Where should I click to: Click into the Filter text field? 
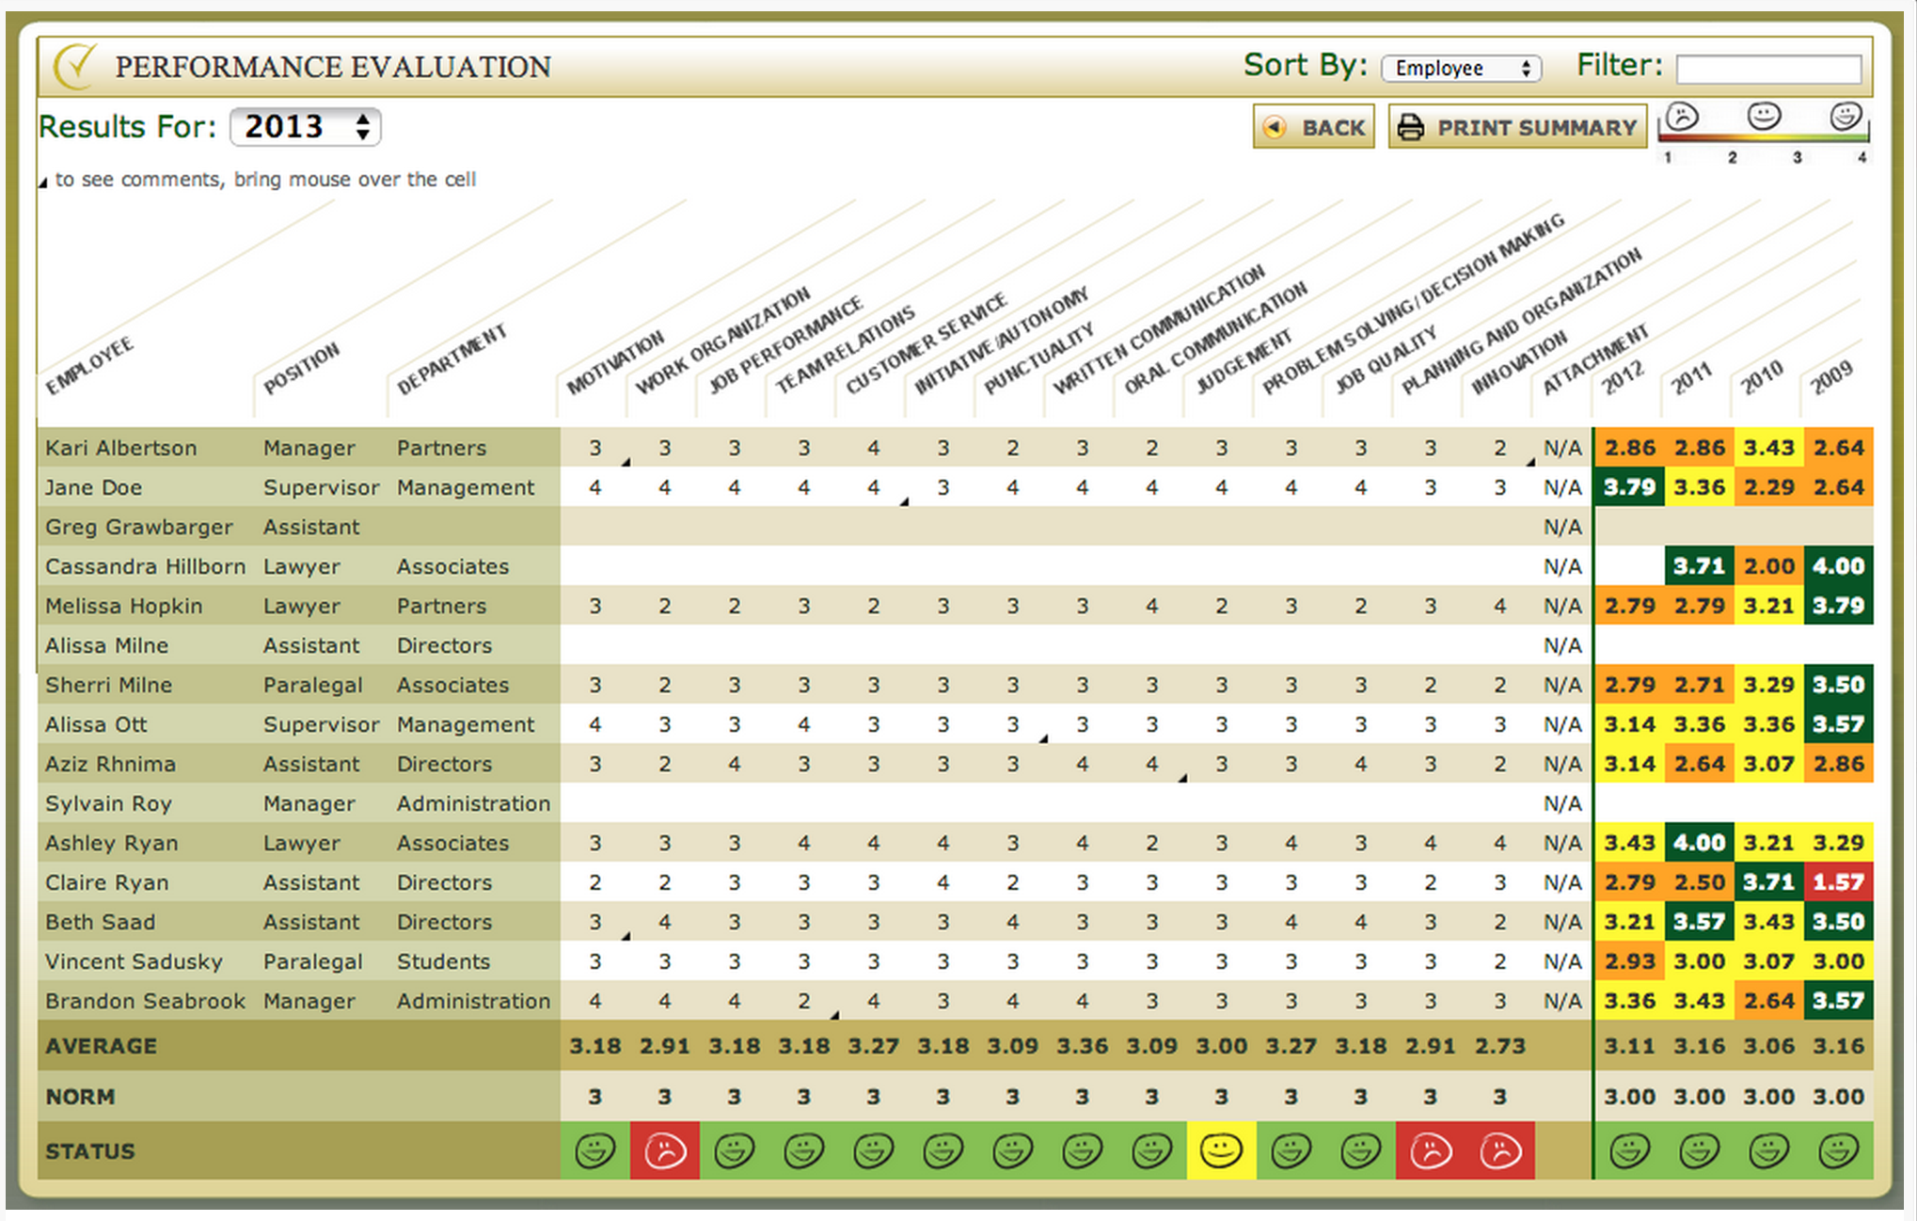(x=1768, y=69)
